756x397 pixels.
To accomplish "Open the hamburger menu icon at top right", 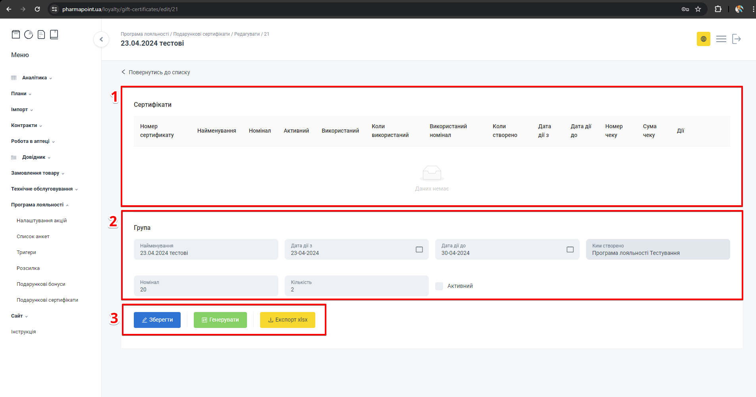I will (x=721, y=39).
